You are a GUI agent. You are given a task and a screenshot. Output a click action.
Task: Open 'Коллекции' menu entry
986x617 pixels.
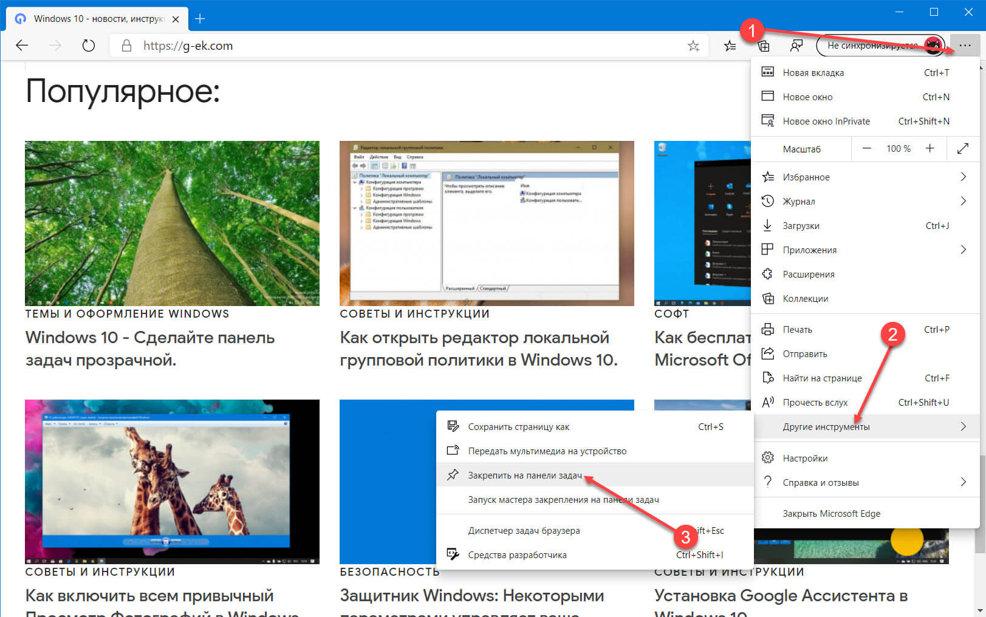click(865, 298)
